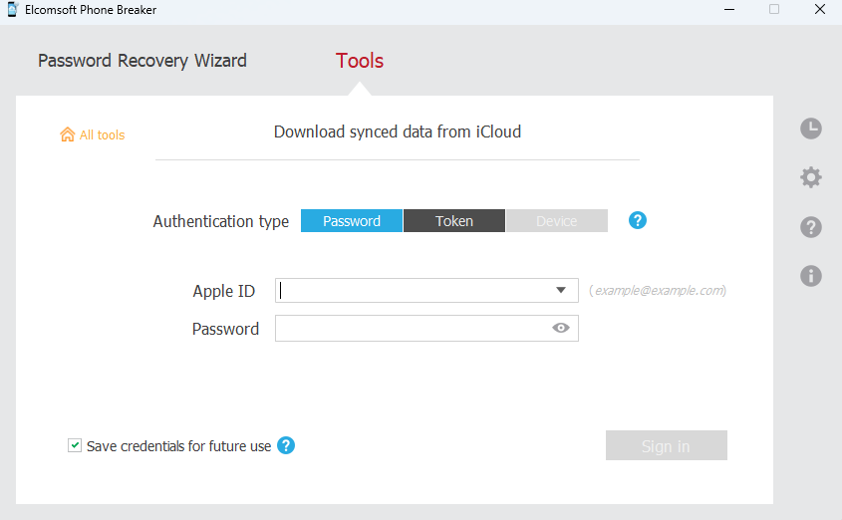Expand the Apple ID dropdown arrow
842x520 pixels.
point(561,290)
